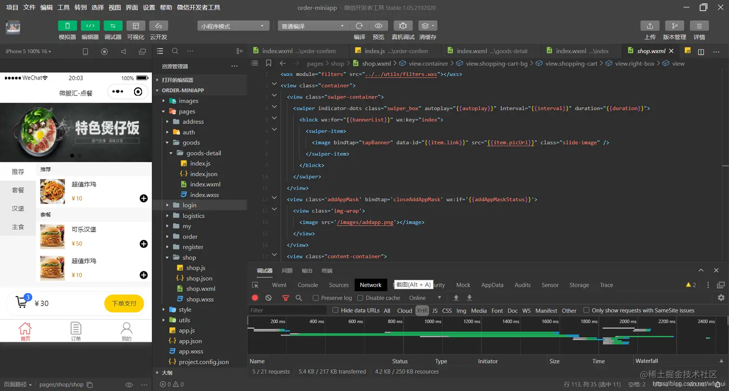
Task: Click the Cloud Development (云开发) icon
Action: [x=159, y=26]
